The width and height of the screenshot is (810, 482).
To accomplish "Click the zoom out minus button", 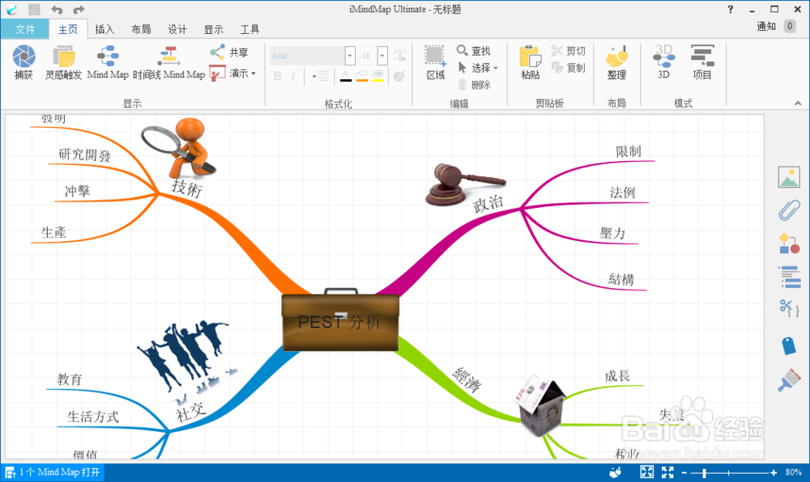I will click(684, 472).
